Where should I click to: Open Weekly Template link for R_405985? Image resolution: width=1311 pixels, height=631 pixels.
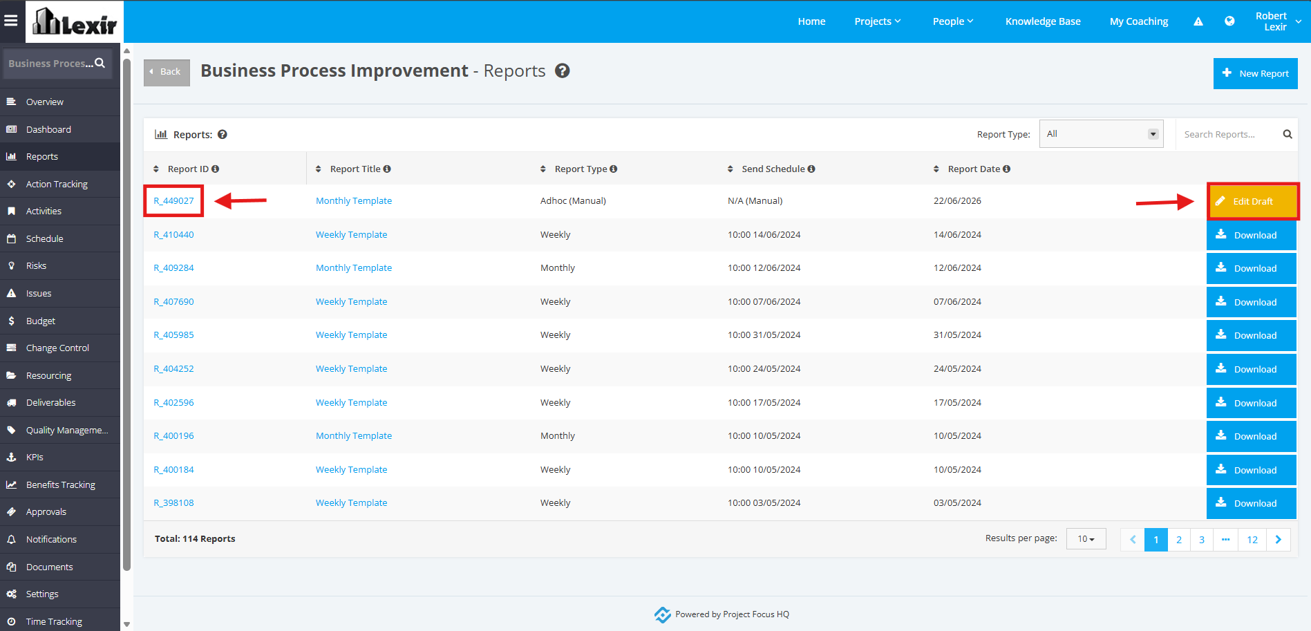[x=351, y=335]
